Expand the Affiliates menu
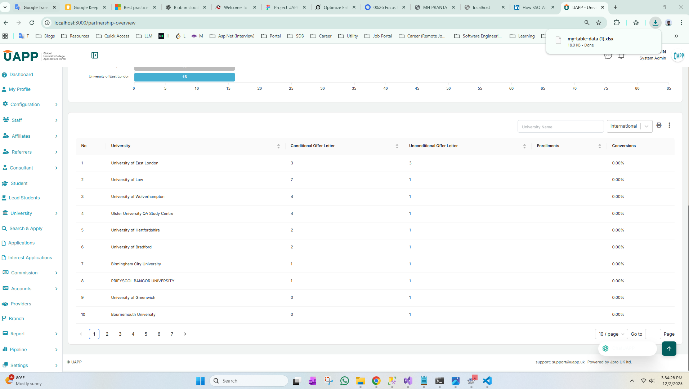Image resolution: width=689 pixels, height=389 pixels. [31, 136]
